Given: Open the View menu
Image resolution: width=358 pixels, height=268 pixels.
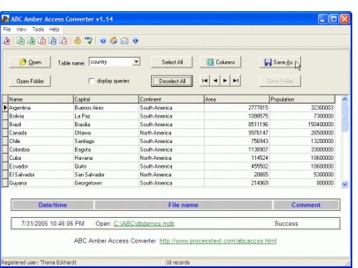Looking at the screenshot, I should 21,29.
